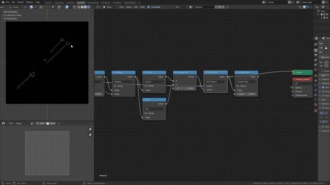Viewport: 330px width, 185px height.
Task: Open the Multiply operation dropdown in node
Action: (x=123, y=82)
